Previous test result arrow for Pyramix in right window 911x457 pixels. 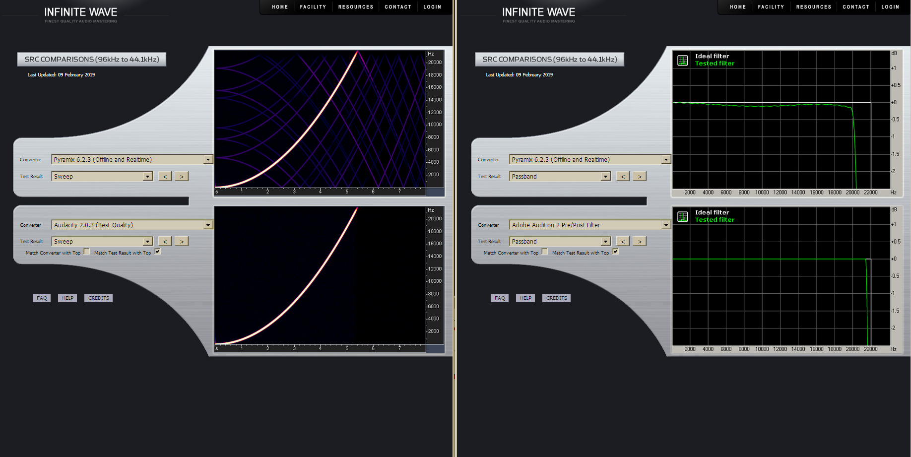623,176
